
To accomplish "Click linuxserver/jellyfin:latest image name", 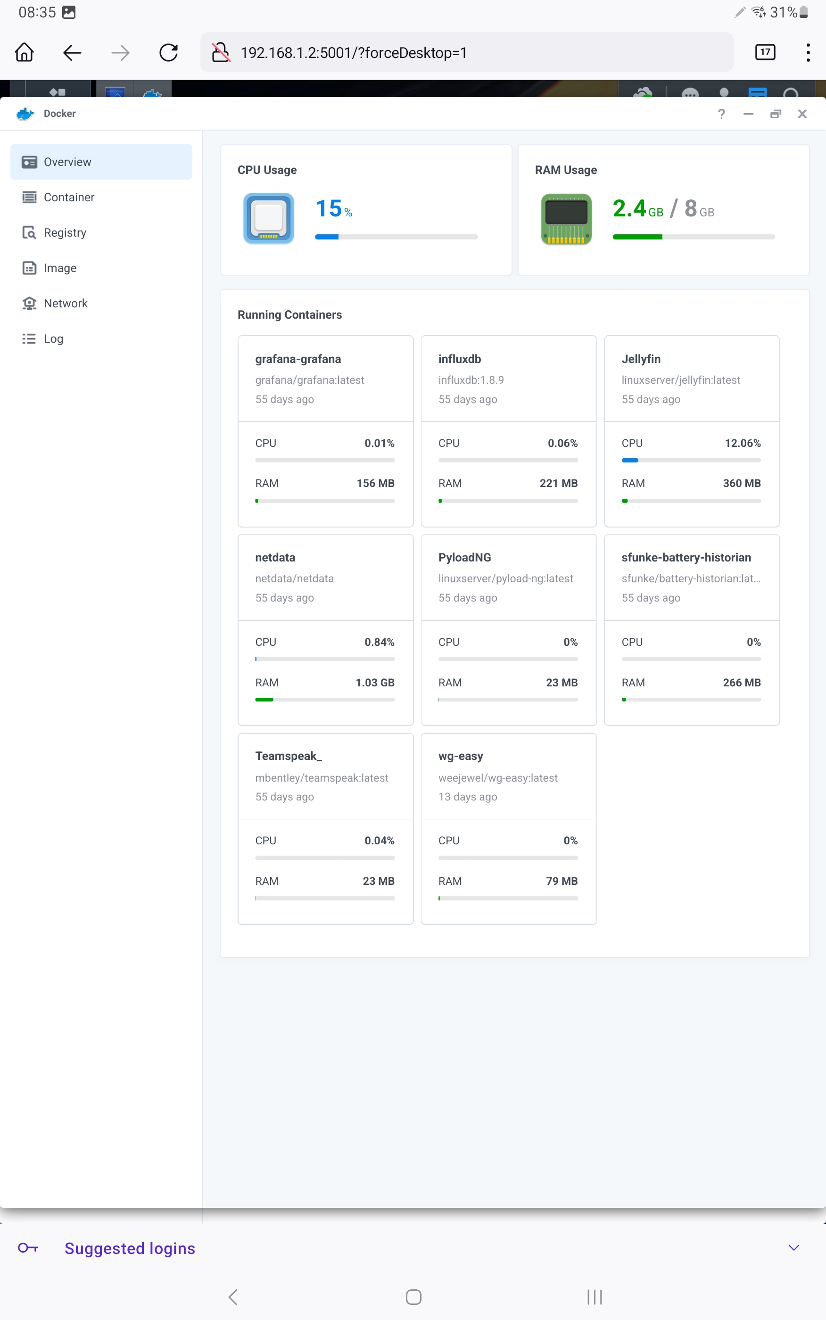I will point(681,380).
